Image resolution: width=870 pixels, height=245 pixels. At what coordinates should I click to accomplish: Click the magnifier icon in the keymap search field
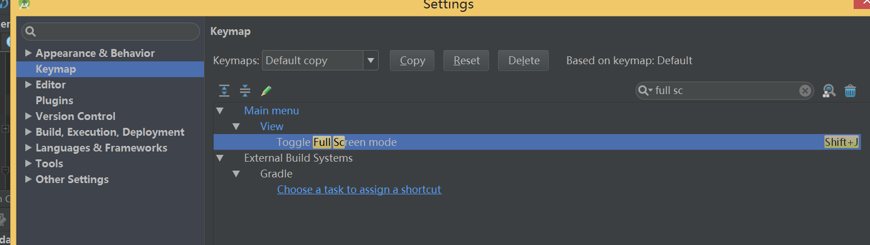(x=645, y=90)
